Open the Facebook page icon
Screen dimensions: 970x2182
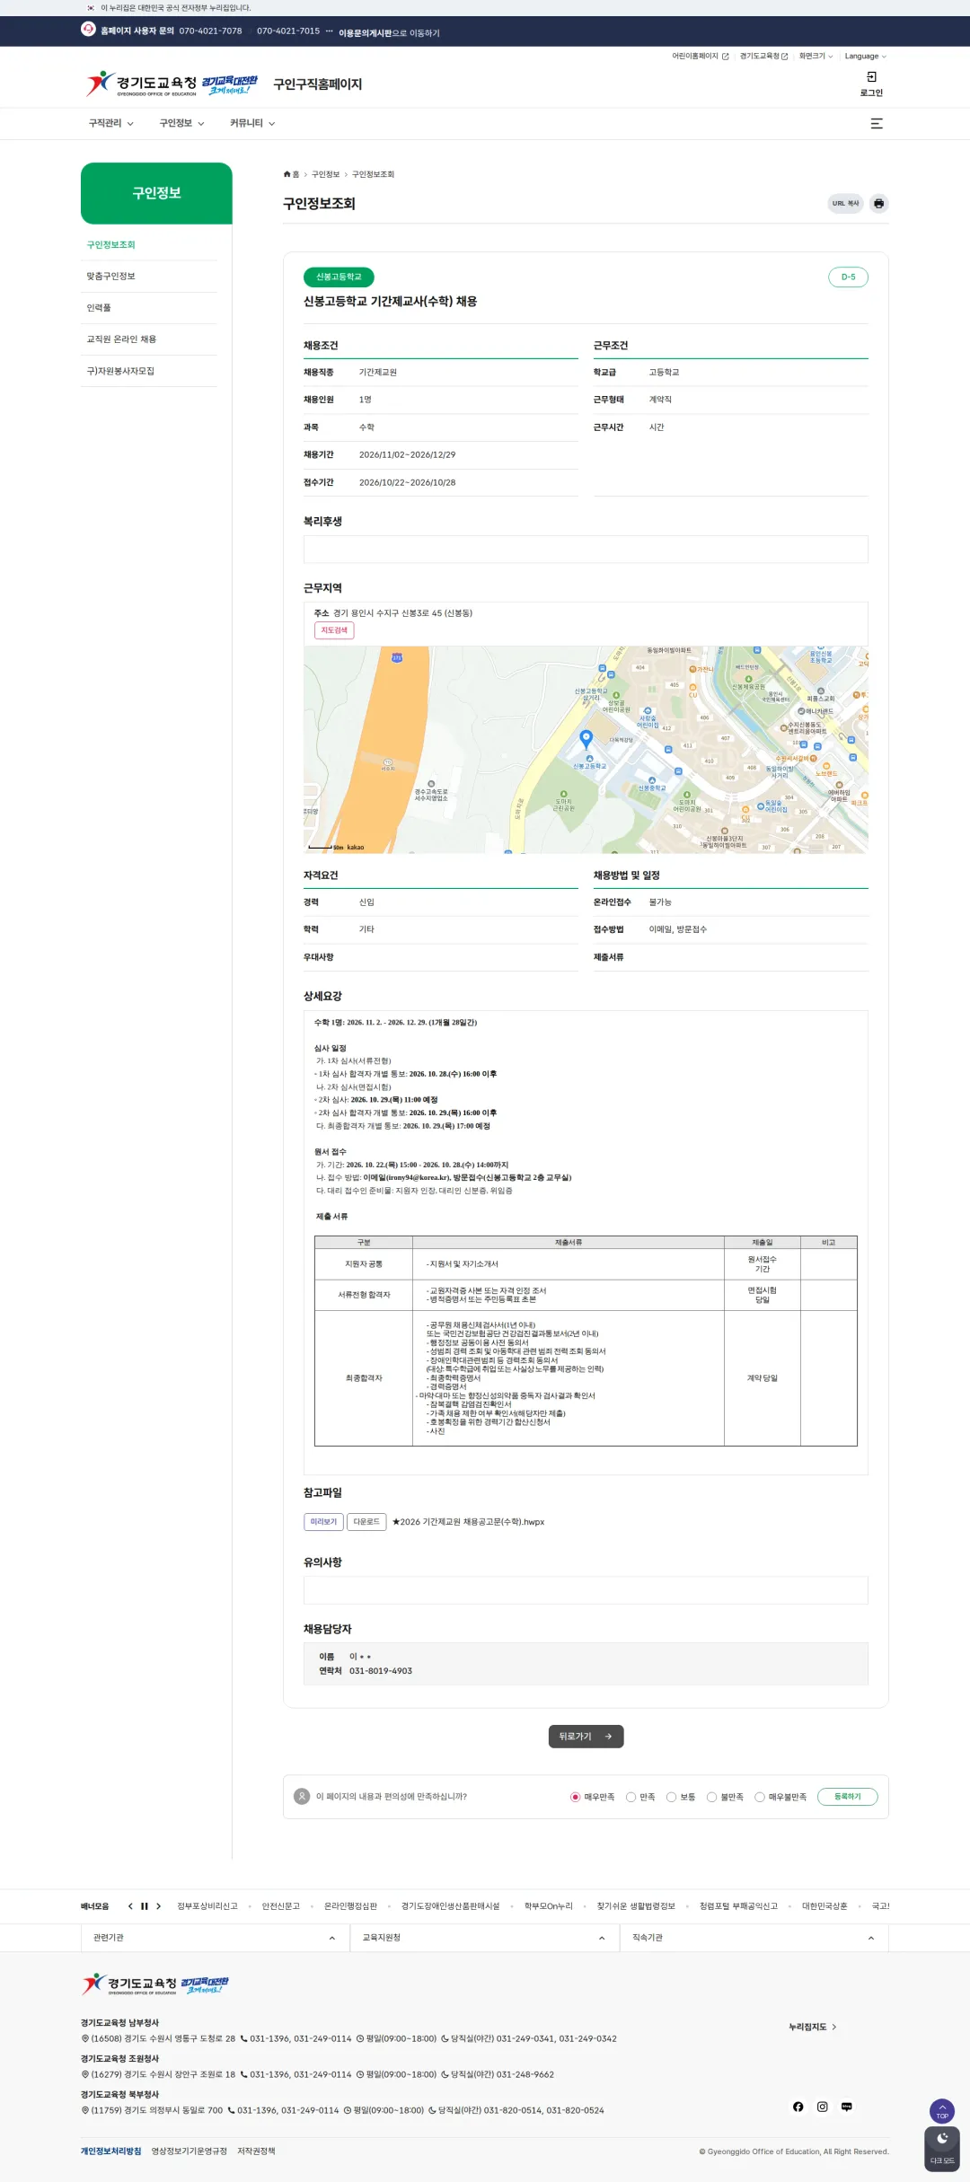coord(798,2107)
